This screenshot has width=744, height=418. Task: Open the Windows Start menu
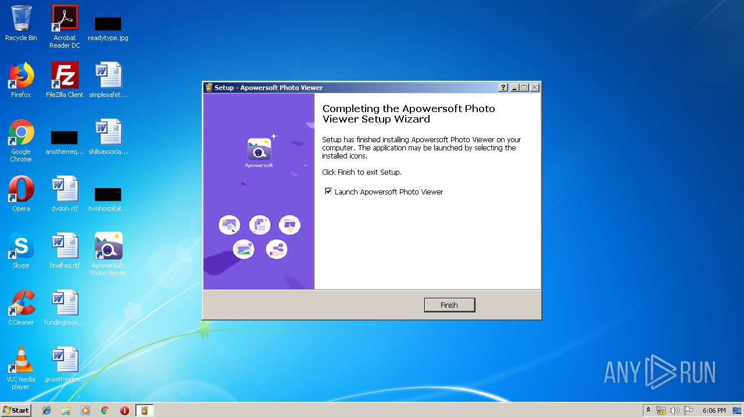[x=16, y=410]
